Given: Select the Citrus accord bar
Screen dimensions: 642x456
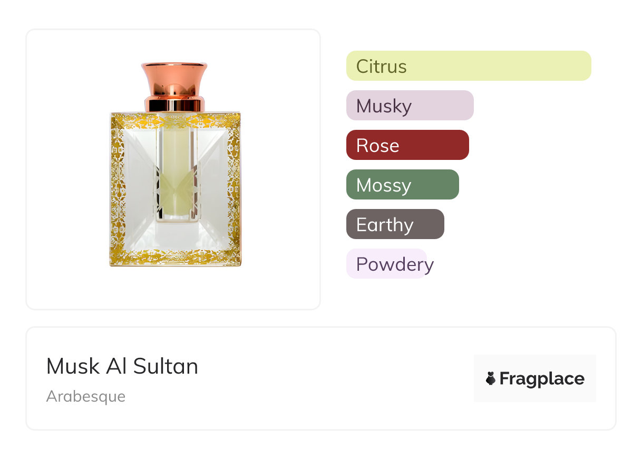Looking at the screenshot, I should tap(468, 66).
